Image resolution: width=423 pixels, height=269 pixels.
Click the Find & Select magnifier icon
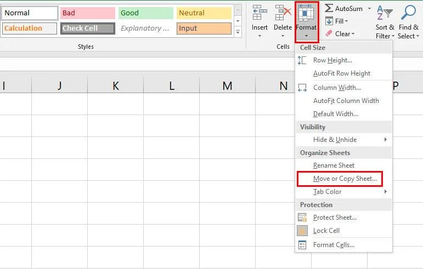pyautogui.click(x=408, y=13)
